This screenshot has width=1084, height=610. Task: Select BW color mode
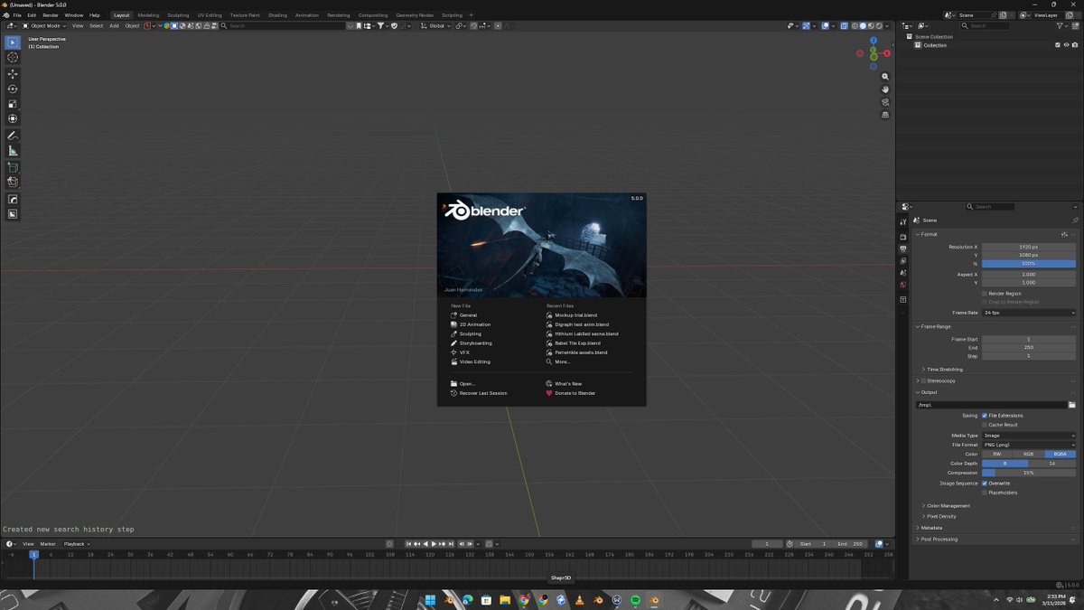(997, 454)
